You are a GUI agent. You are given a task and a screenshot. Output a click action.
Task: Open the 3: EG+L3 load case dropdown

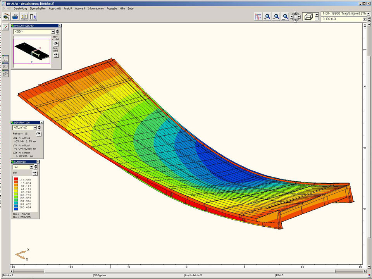[364, 19]
